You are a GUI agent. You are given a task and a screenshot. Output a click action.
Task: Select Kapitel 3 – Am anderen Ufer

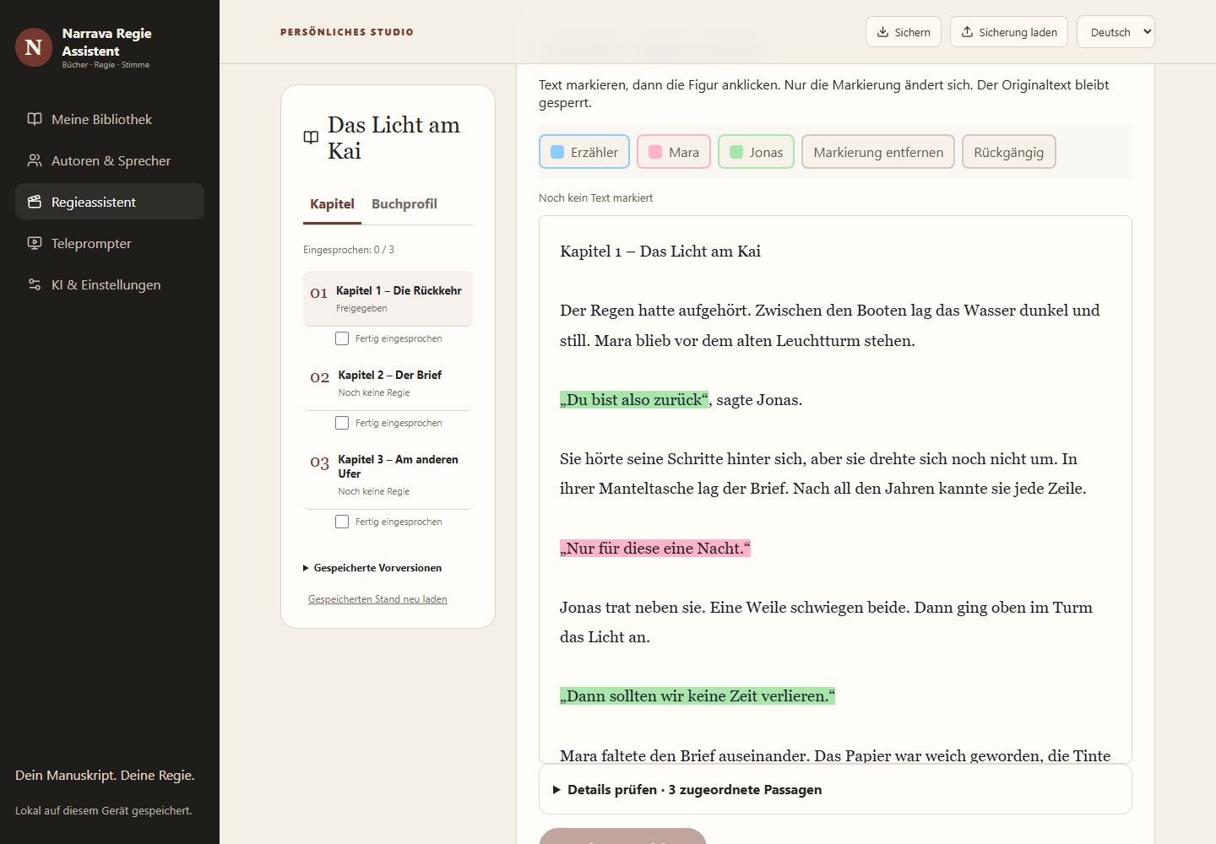388,474
